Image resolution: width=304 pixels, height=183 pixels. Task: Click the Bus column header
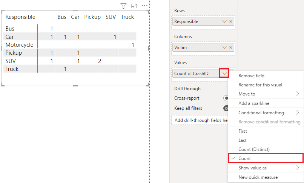[62, 17]
